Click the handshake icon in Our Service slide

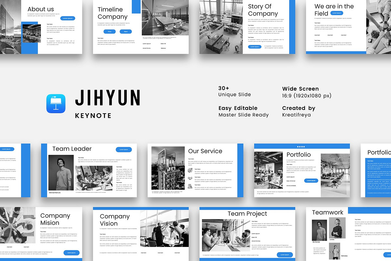[190, 178]
